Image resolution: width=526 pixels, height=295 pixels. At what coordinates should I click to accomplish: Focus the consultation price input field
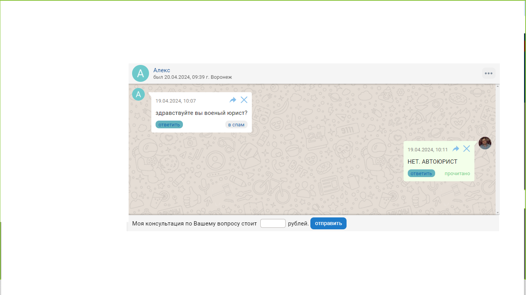(273, 223)
